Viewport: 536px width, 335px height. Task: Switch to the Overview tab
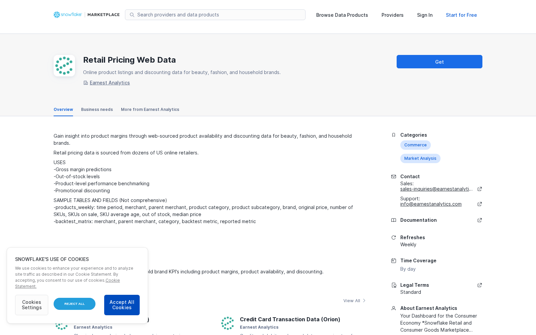click(x=63, y=110)
